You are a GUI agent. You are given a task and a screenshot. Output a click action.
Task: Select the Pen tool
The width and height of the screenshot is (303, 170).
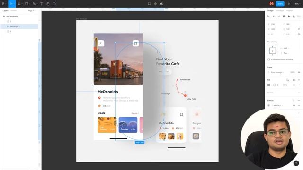pos(34,4)
